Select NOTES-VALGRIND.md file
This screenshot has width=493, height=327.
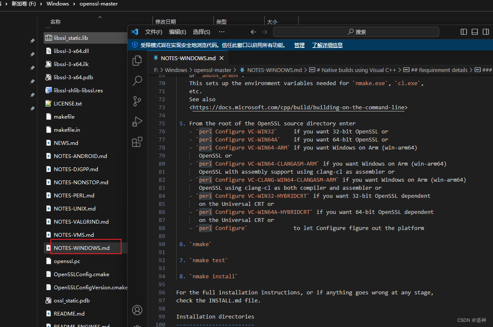tap(81, 222)
